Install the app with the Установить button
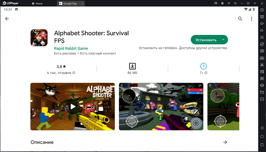Screen dimensions: 266x152 click(206, 40)
